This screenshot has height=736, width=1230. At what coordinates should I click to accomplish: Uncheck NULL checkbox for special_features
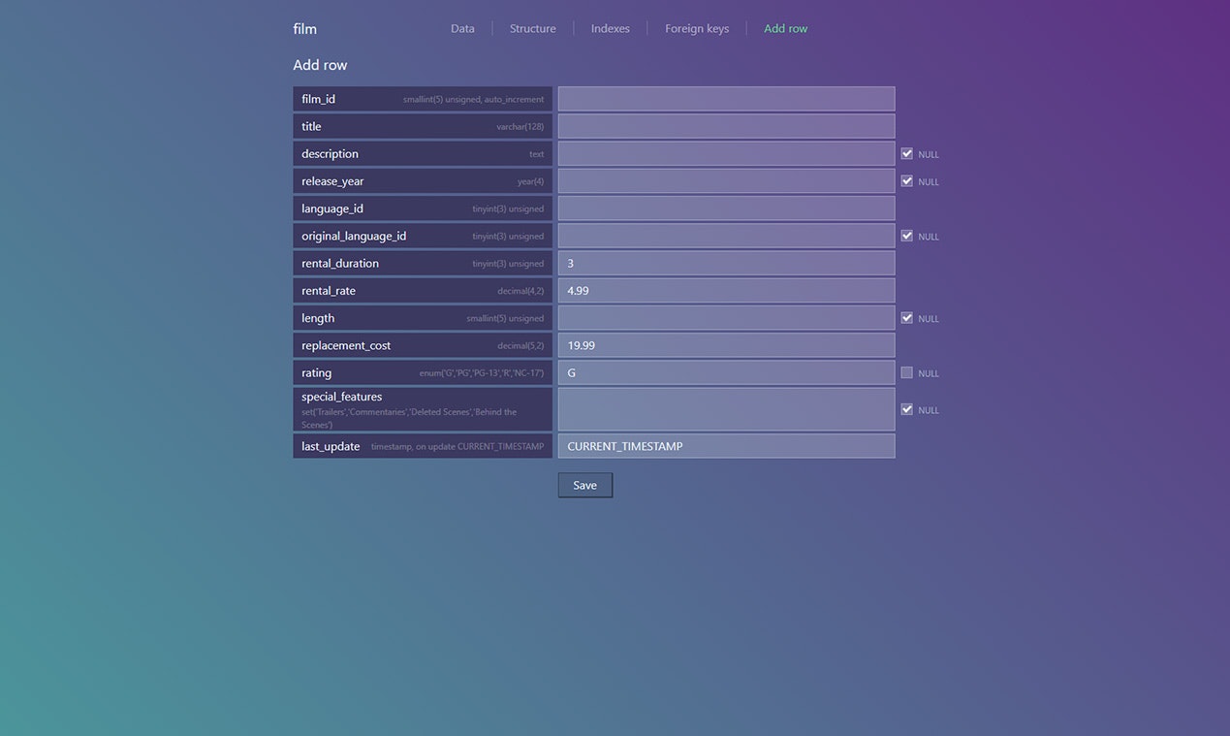906,409
